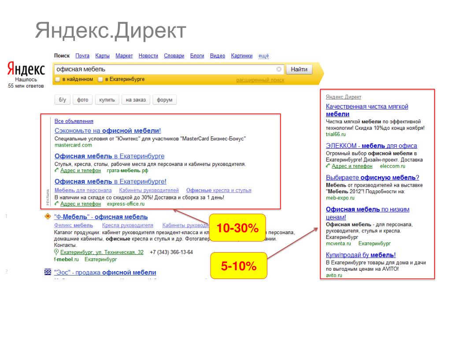Click the Найти search button
The image size is (451, 338).
[299, 69]
